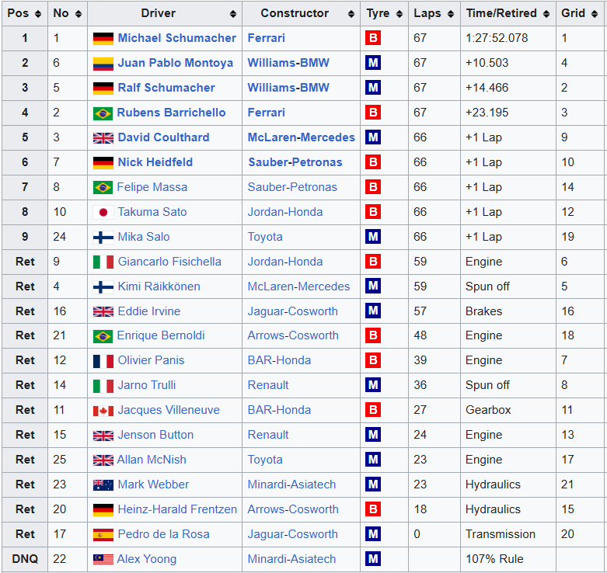Click the Michelin tyre icon in Ralf Schumacher's row
This screenshot has height=573, width=607.
point(373,88)
